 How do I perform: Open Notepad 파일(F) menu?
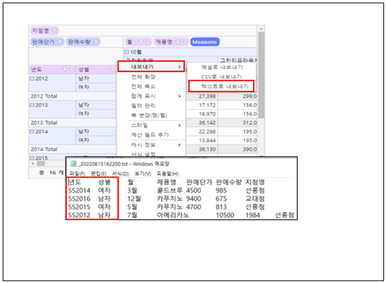click(x=77, y=174)
